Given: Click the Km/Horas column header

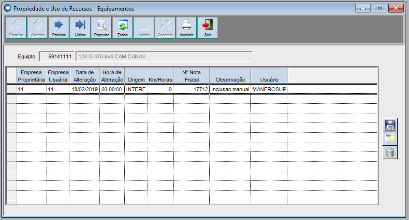Looking at the screenshot, I should [160, 76].
